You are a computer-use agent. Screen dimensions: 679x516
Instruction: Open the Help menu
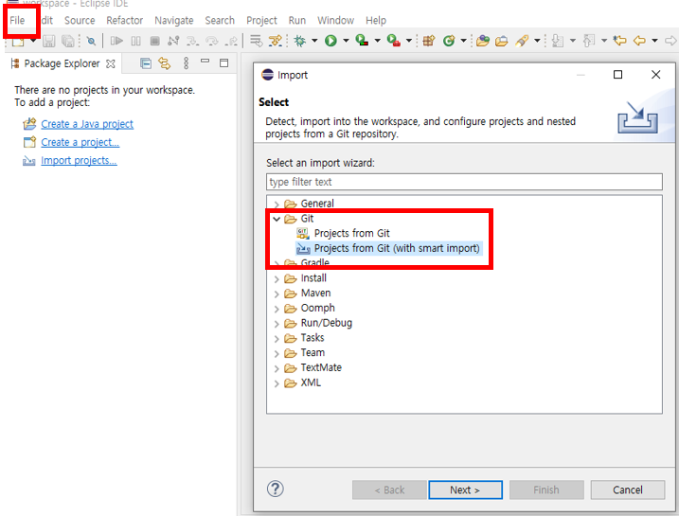[376, 20]
